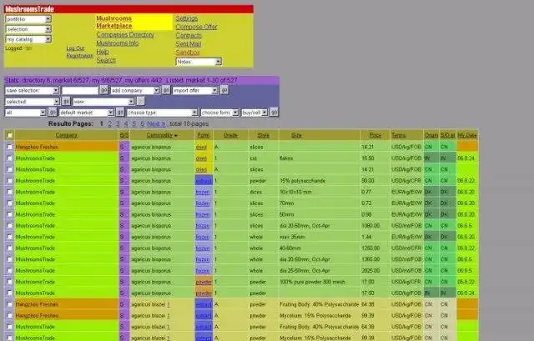Open the Settings navigation link
534x341 pixels.
[x=187, y=18]
